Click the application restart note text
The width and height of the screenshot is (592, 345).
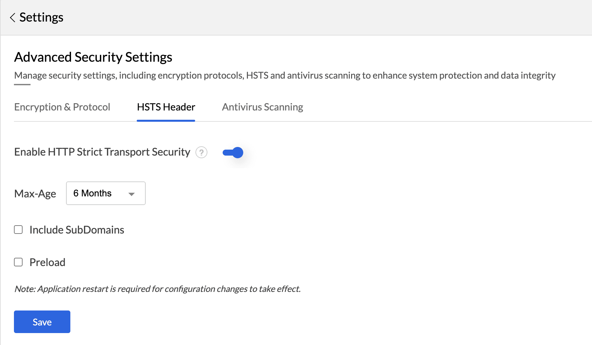click(x=157, y=289)
